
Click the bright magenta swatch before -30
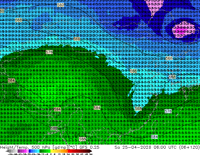(25, 151)
